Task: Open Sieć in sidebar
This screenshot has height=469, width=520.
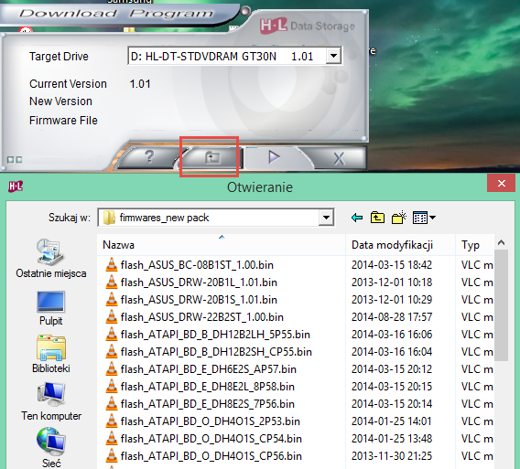Action: (x=51, y=448)
